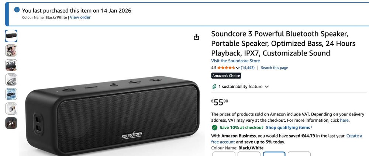The image size is (369, 156).
Task: Show the 24H playback thumbnail image
Action: click(x=11, y=65)
